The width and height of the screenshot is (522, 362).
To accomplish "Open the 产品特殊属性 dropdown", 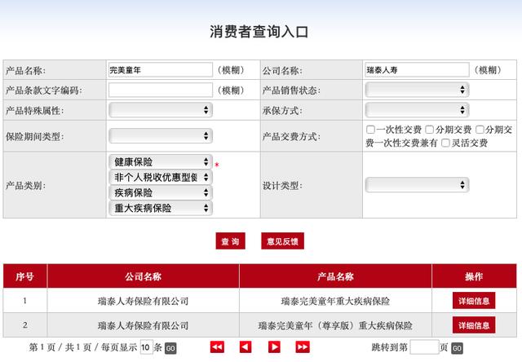I will coord(161,110).
